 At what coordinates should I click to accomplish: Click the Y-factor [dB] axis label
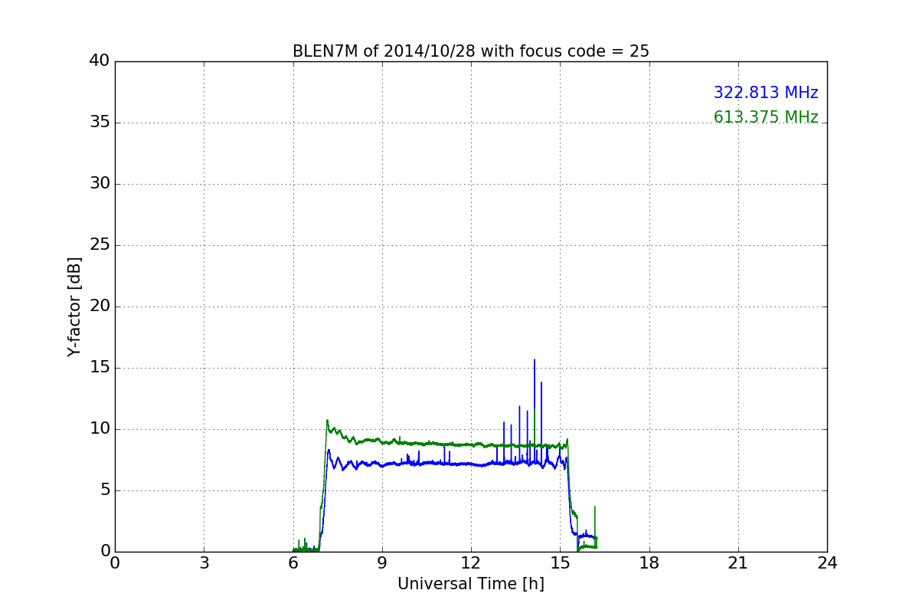click(74, 306)
